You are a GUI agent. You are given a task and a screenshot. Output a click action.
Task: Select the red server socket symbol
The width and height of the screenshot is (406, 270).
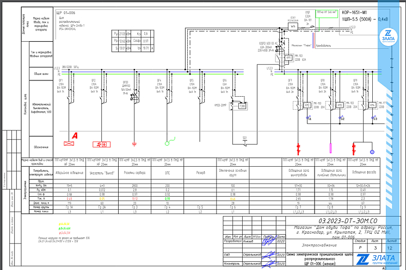134,144
